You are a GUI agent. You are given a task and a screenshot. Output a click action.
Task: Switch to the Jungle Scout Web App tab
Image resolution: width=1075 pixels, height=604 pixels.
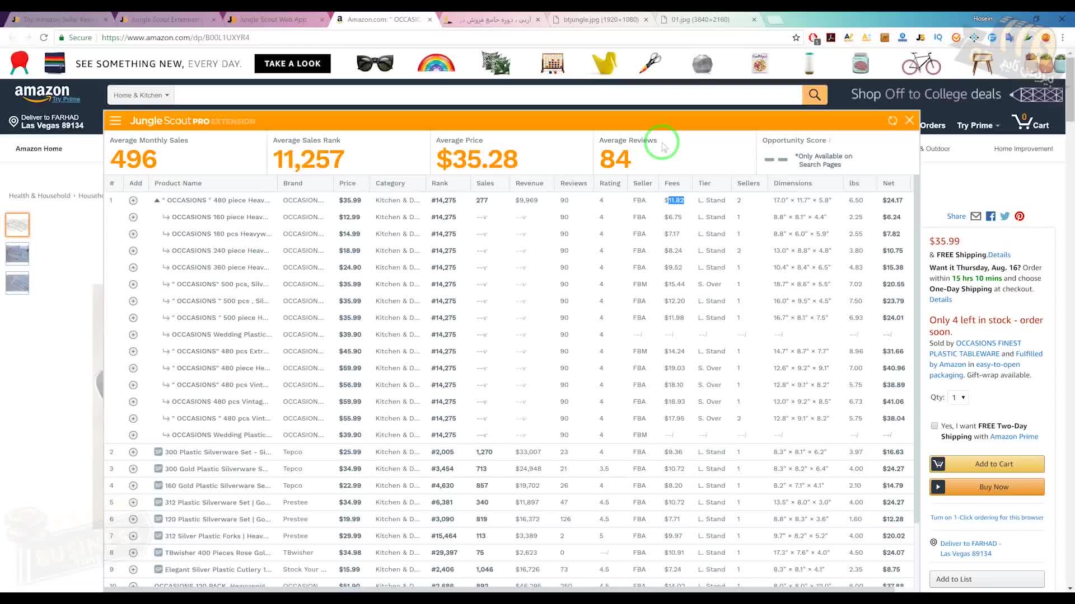[x=273, y=20]
